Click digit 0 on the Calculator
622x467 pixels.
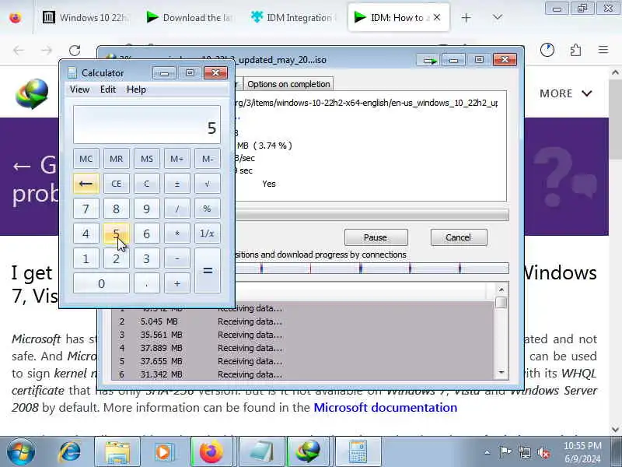pyautogui.click(x=101, y=283)
